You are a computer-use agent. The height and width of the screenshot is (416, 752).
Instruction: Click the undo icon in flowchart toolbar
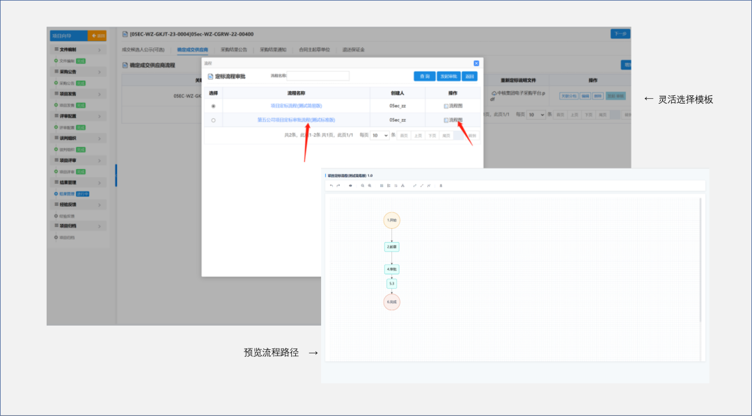click(x=331, y=186)
